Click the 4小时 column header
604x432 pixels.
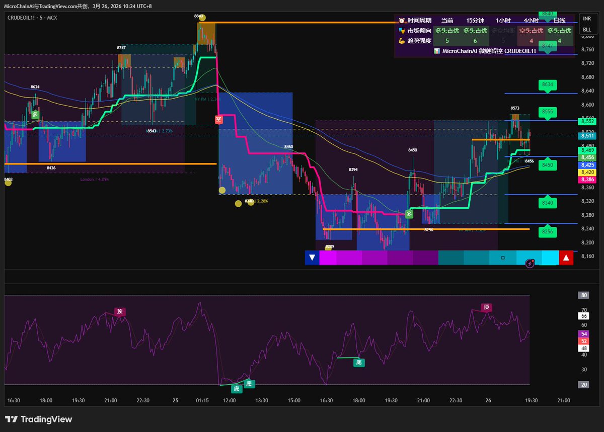[x=531, y=21]
